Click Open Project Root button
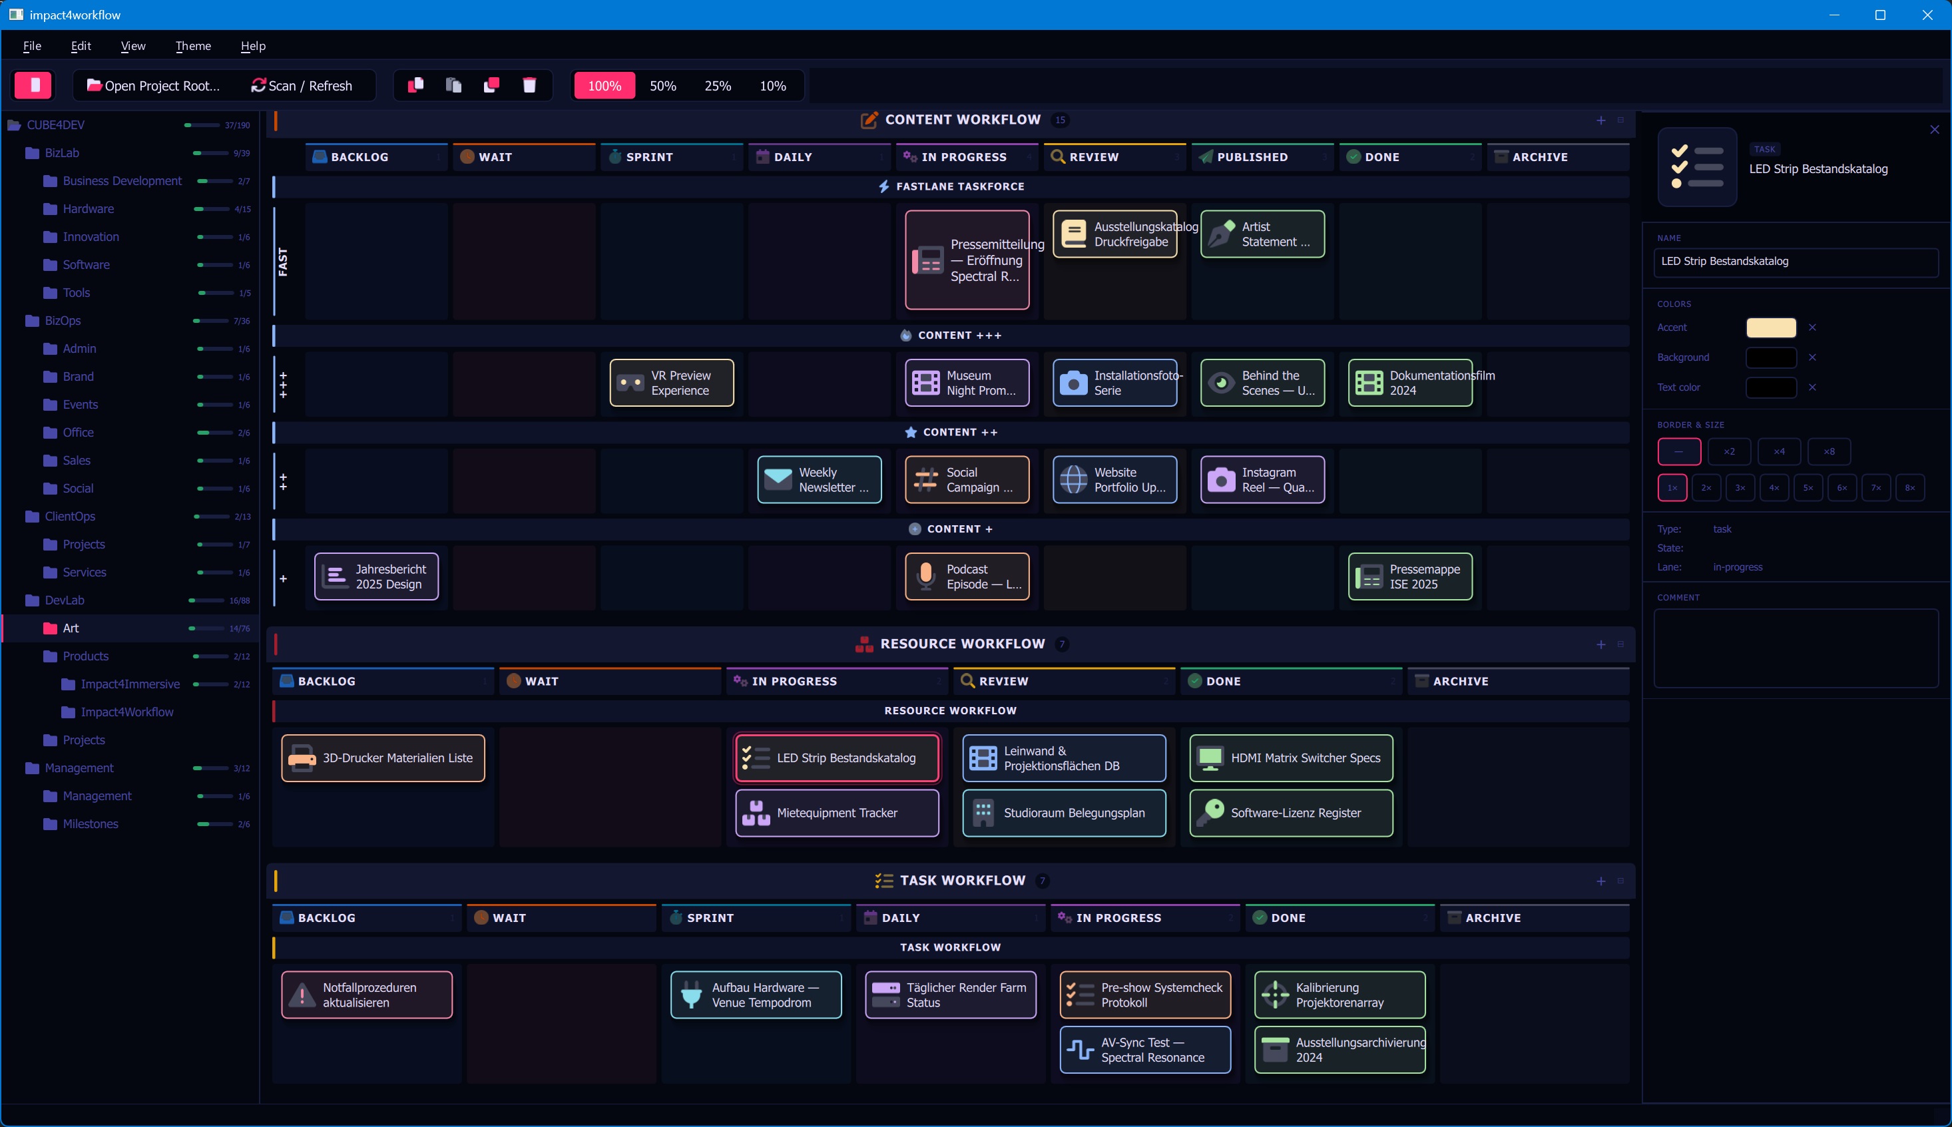Image resolution: width=1952 pixels, height=1127 pixels. click(153, 85)
